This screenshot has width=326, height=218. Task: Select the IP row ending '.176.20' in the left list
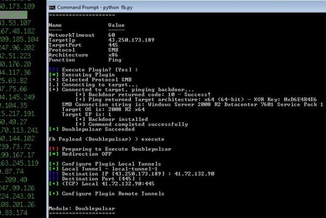pyautogui.click(x=16, y=64)
